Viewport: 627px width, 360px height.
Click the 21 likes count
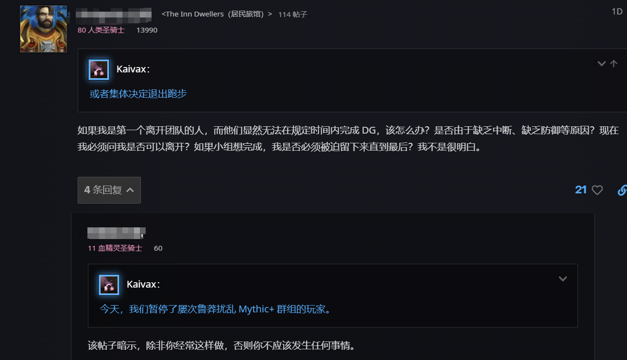pos(581,190)
